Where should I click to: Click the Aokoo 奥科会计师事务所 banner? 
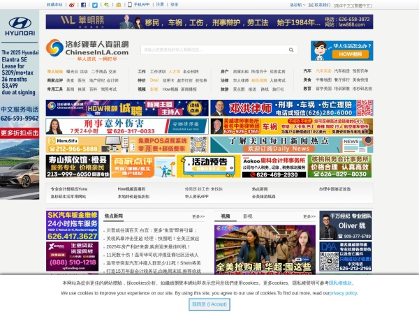274,166
